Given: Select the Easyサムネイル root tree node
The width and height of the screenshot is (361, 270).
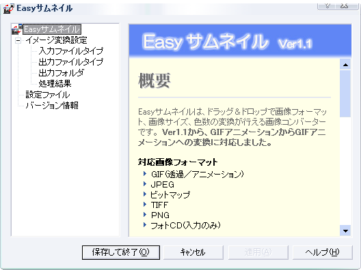Looking at the screenshot, I should 52,29.
